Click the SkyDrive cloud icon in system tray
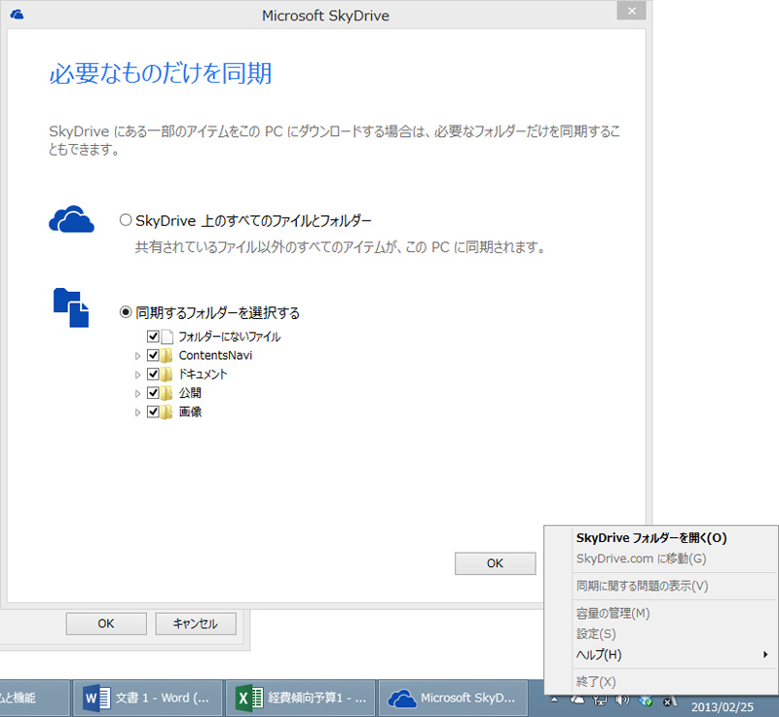 coord(577,699)
